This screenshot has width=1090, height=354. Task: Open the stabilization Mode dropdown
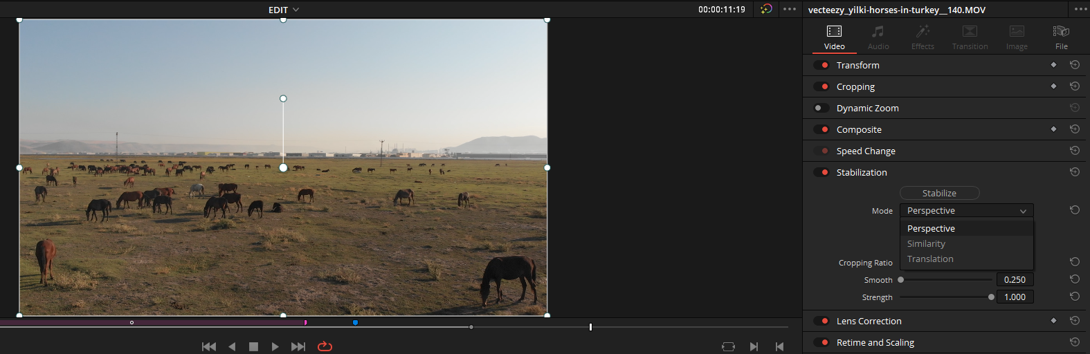(966, 210)
